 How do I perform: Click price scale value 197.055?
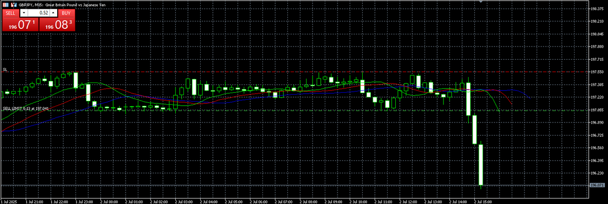click(597, 110)
